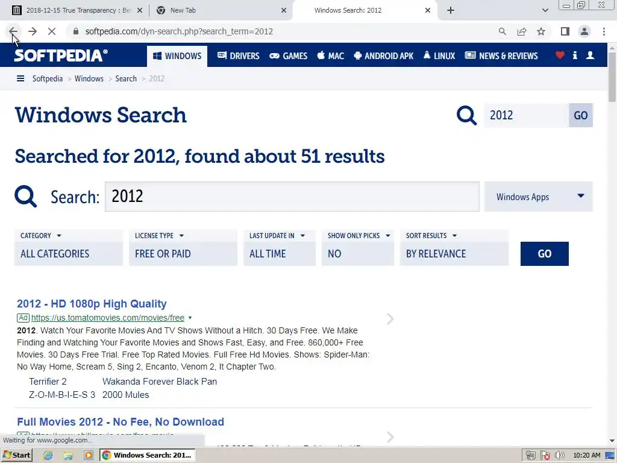Launch media player from taskbar

click(x=89, y=455)
